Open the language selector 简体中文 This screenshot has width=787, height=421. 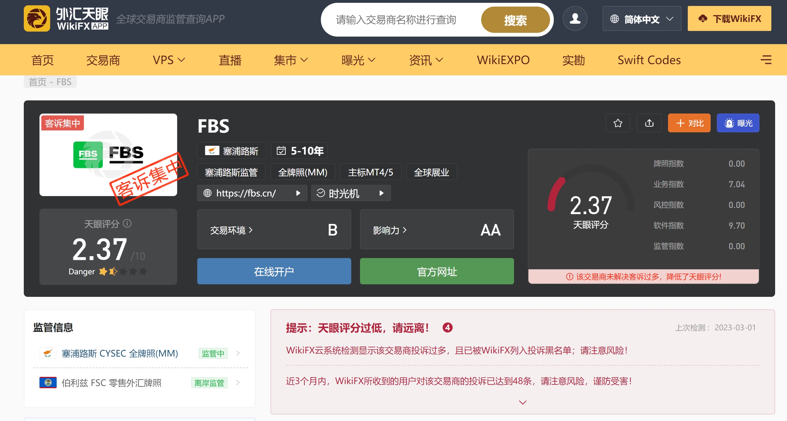[642, 19]
